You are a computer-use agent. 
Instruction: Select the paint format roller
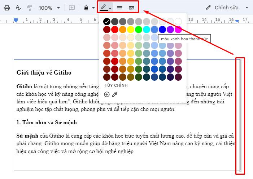pos(30,8)
